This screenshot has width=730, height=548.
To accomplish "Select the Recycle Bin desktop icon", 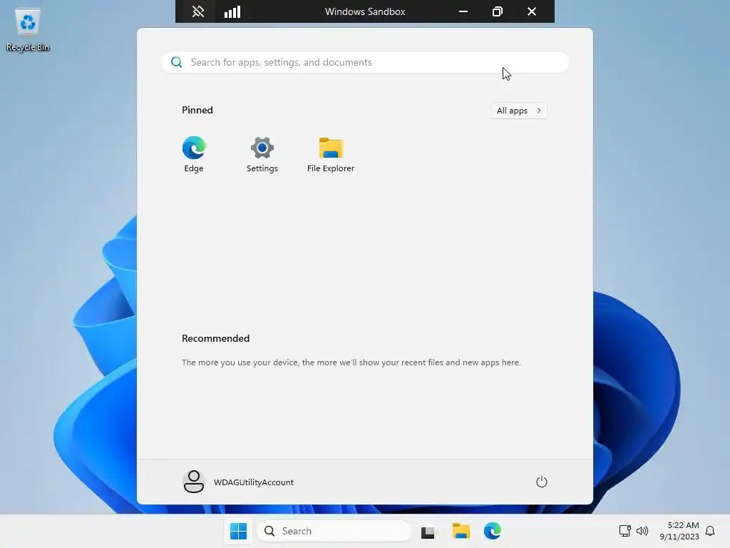I will 28,30.
